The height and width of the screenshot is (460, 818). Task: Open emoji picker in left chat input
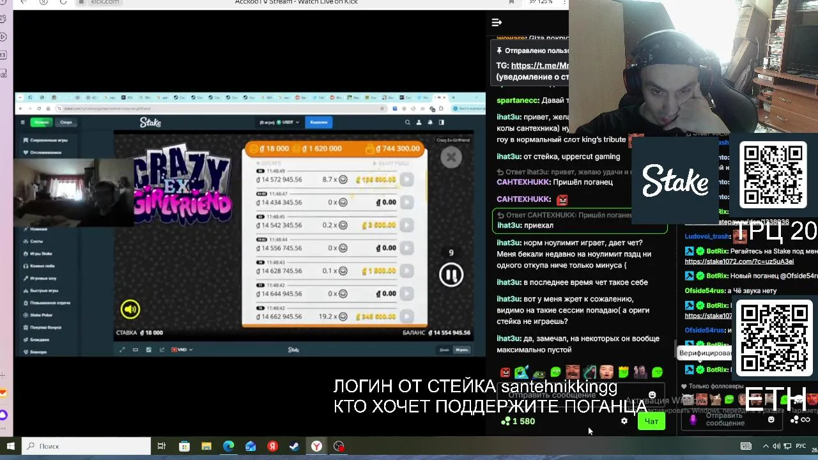[652, 395]
